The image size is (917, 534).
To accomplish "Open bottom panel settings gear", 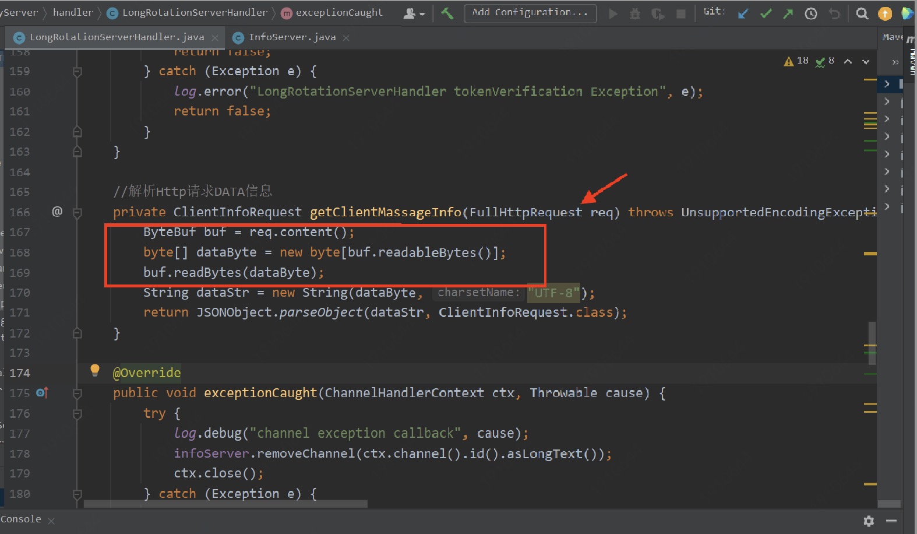I will 869,521.
